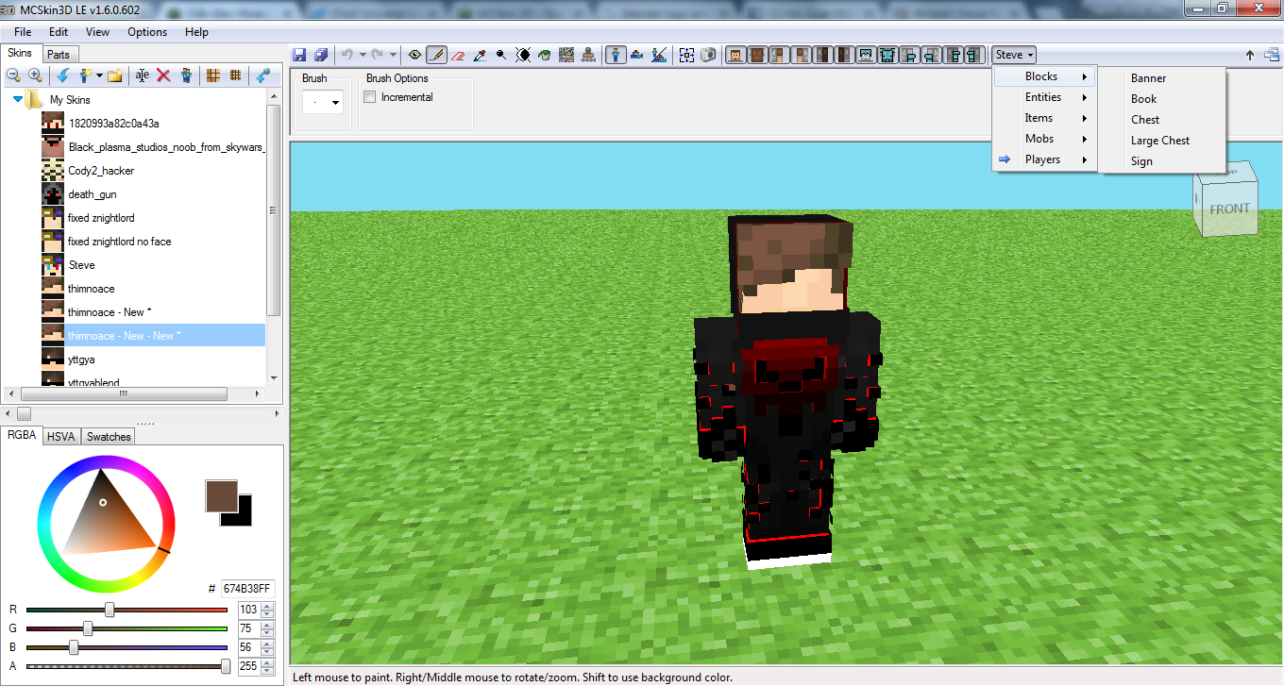Viewport: 1284px width, 686px height.
Task: Delete the selected skin with the red X
Action: [x=161, y=75]
